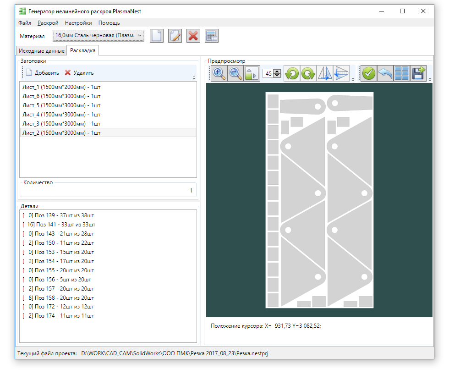Click the rotate clockwise green arrow icon
The height and width of the screenshot is (374, 449).
click(x=308, y=73)
